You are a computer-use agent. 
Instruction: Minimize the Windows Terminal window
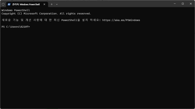click(175, 4)
